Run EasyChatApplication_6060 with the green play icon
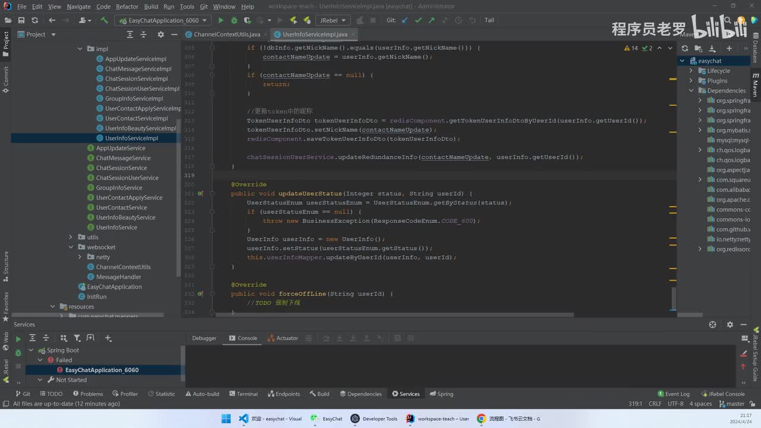 point(221,20)
